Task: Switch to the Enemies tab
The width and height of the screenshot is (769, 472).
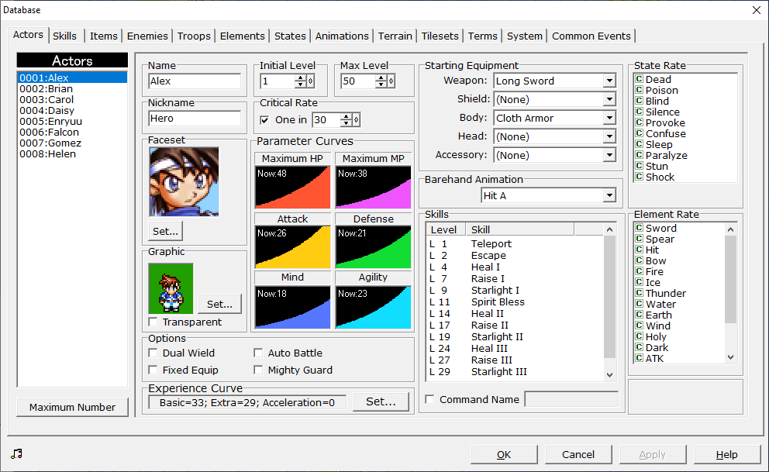Action: [147, 36]
